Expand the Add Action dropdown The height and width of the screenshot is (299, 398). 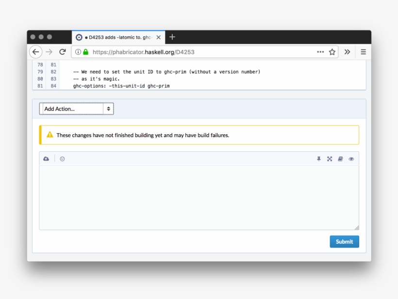click(77, 109)
